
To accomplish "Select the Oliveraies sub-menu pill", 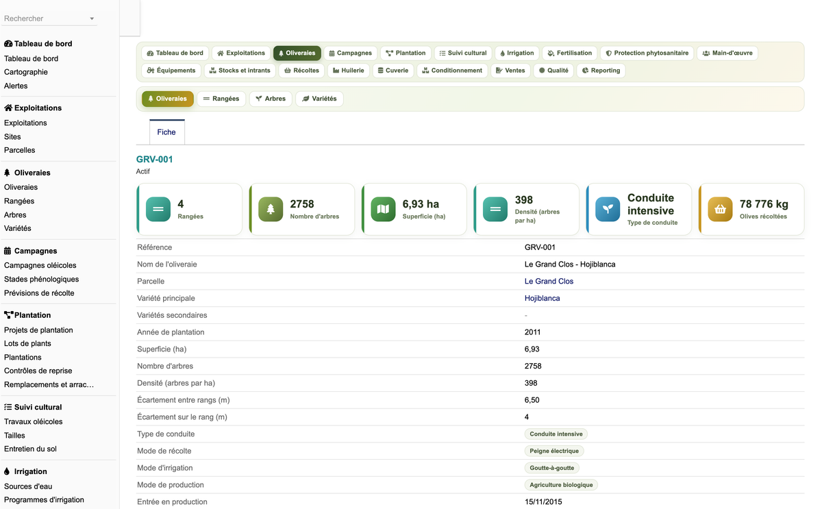I will pos(168,99).
